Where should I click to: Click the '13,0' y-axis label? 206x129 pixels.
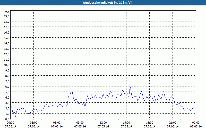[x=7, y=49]
